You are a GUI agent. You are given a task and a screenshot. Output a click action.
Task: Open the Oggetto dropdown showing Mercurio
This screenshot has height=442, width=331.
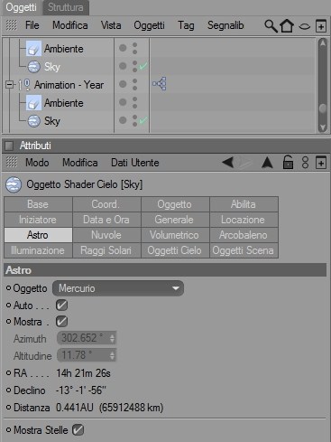118,288
